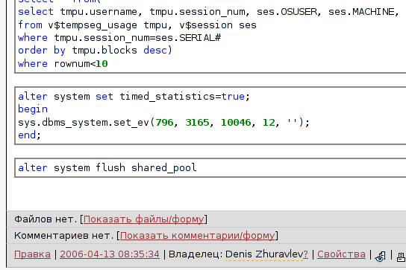
Task: Click the order by tmpu.blocks desc line
Action: point(95,51)
